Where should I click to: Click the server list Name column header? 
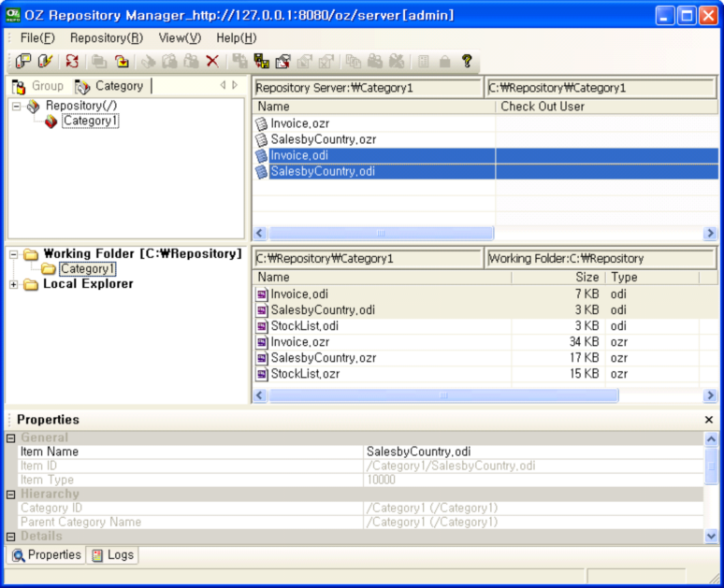(374, 107)
